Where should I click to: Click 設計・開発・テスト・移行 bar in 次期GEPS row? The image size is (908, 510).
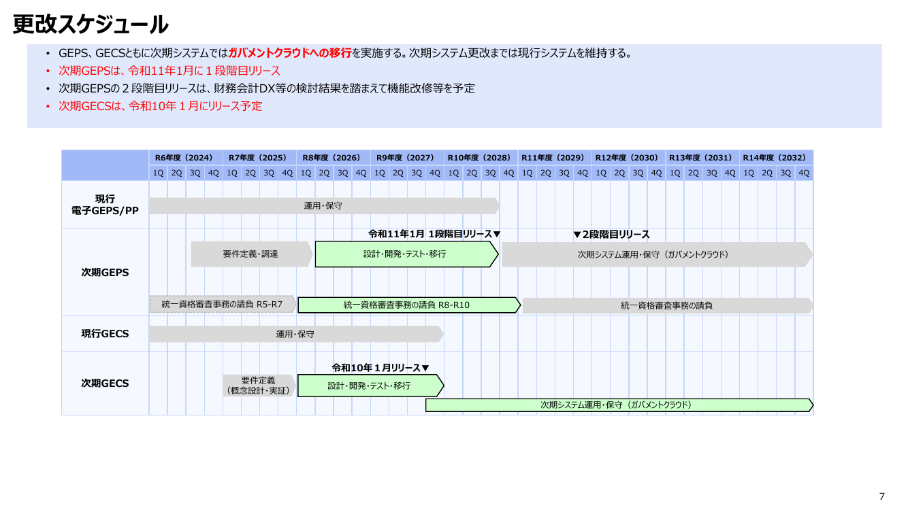(406, 254)
